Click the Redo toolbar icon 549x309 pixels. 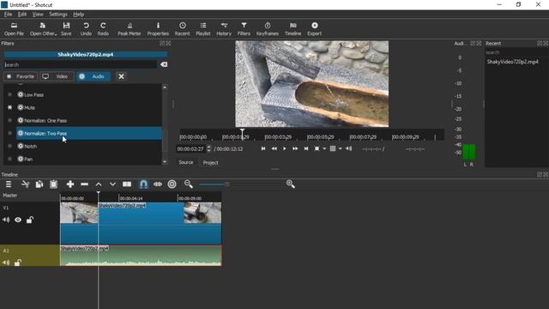(103, 28)
